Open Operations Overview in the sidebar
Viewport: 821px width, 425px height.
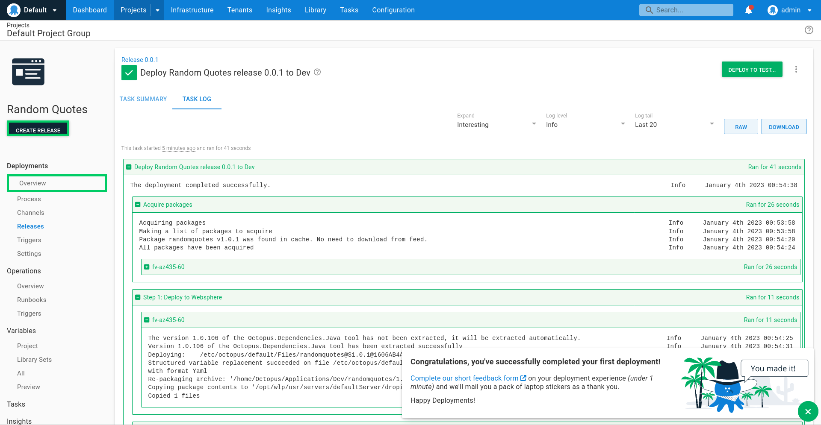tap(30, 286)
